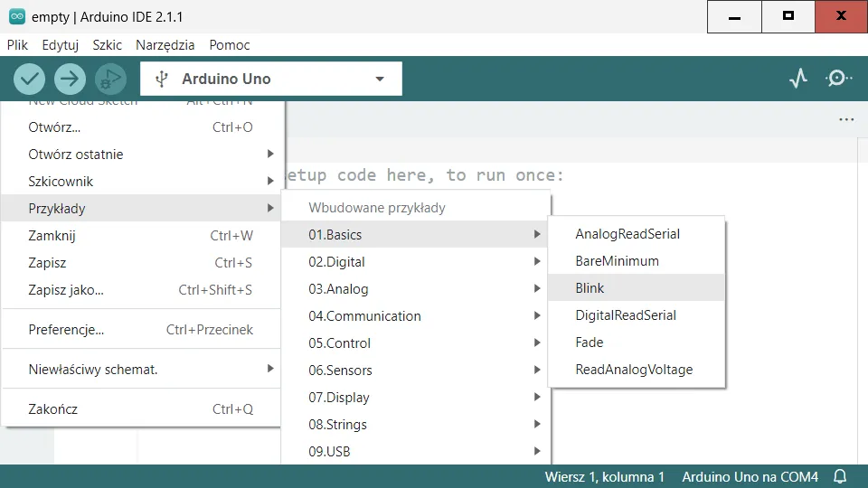Screen dimensions: 868x488
Task: Expand the 03.Analog examples submenu
Action: (415, 289)
